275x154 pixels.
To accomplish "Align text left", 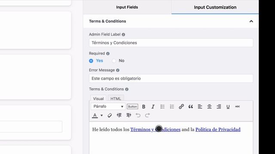I will (200, 107).
